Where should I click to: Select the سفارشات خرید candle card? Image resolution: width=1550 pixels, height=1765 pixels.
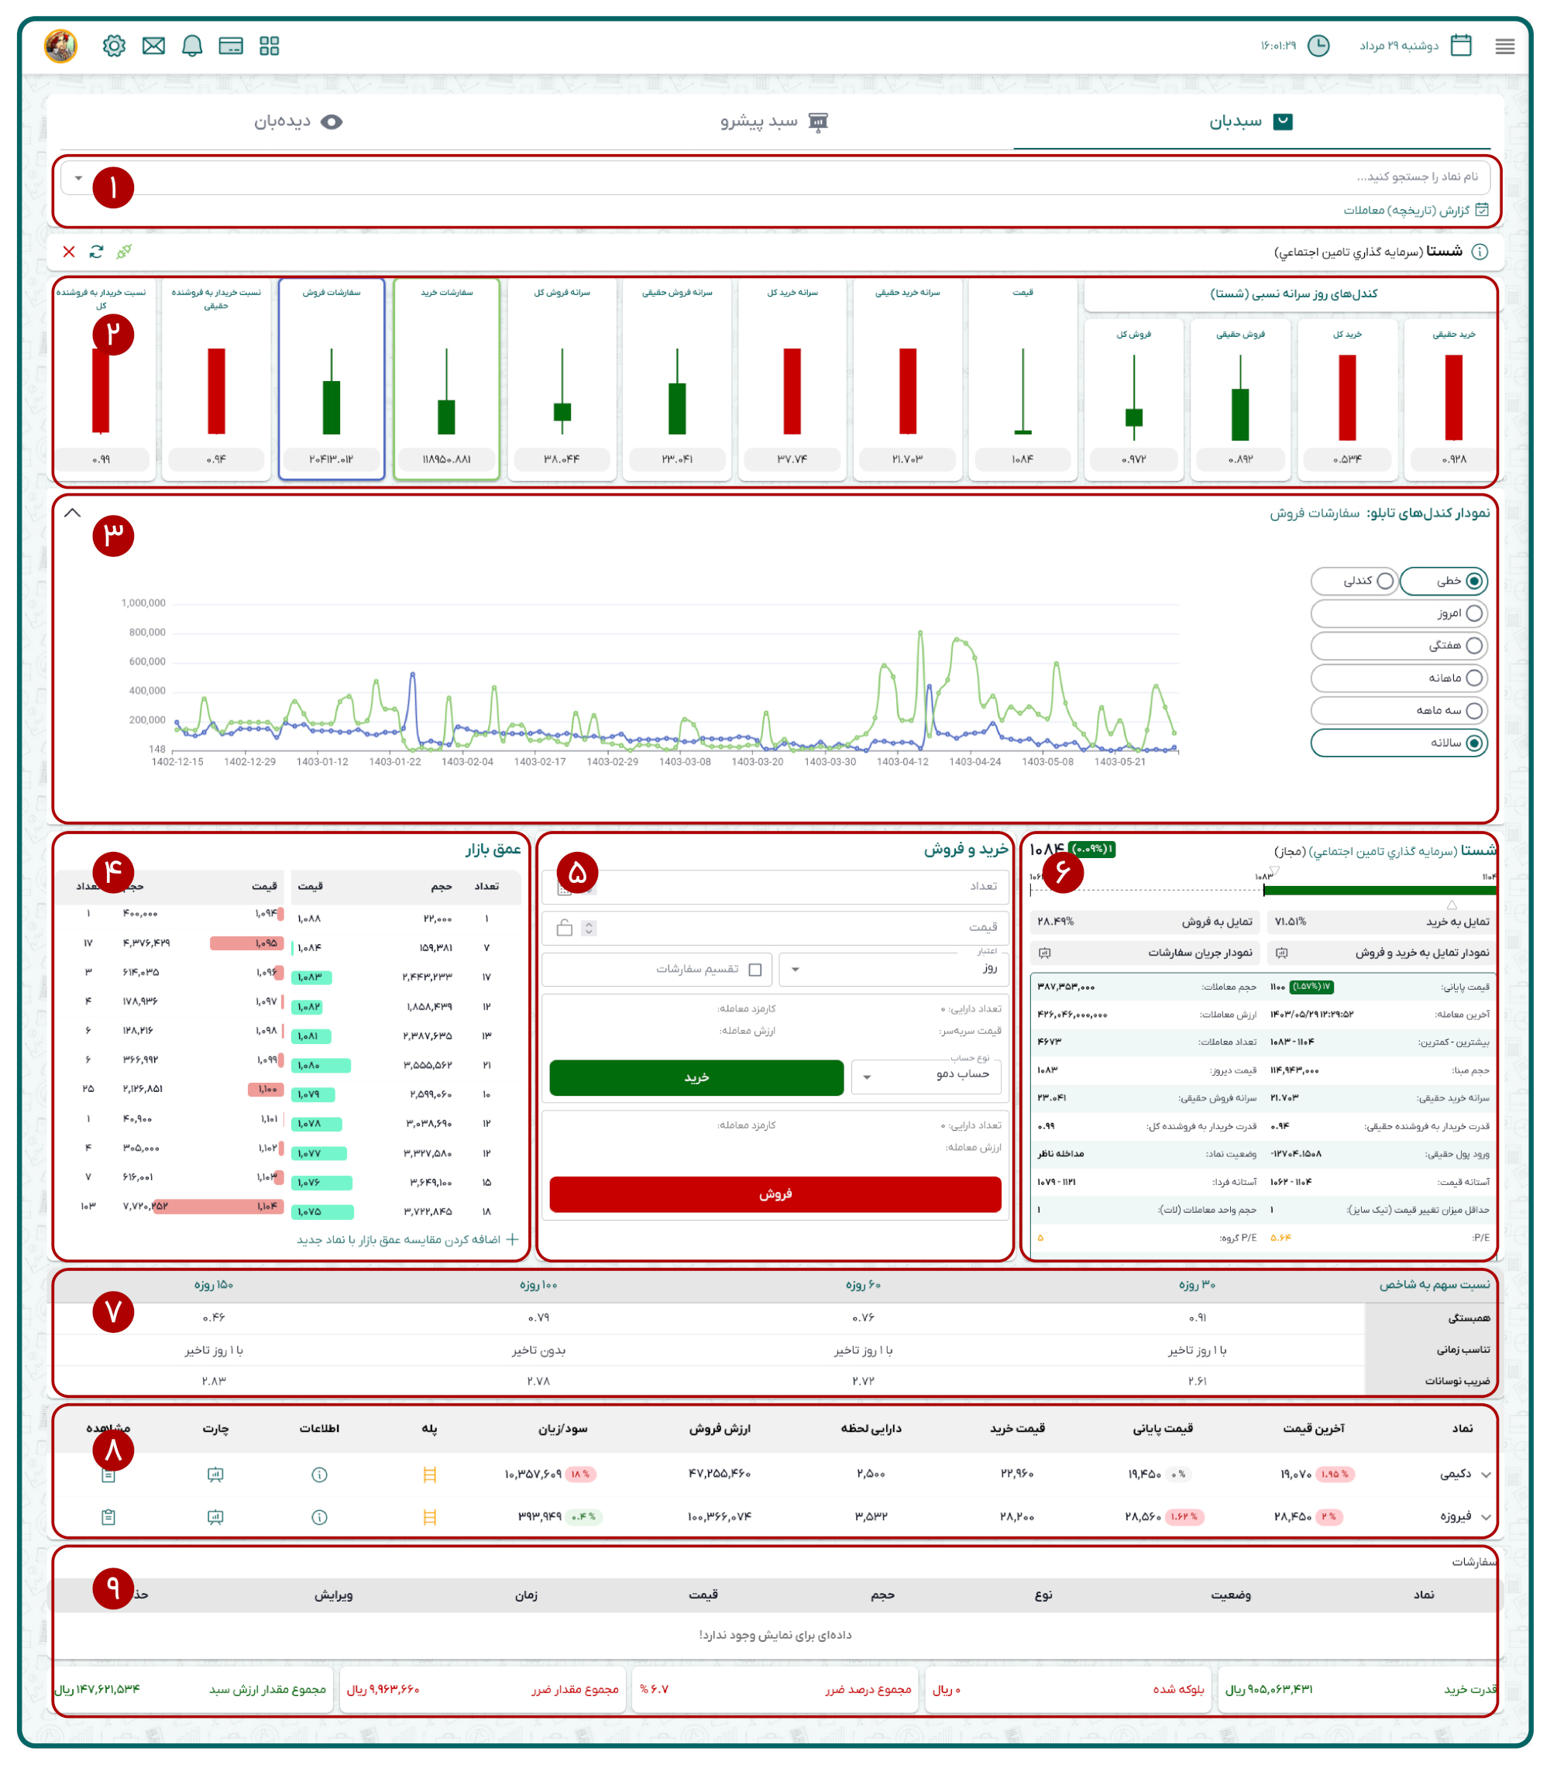click(446, 379)
